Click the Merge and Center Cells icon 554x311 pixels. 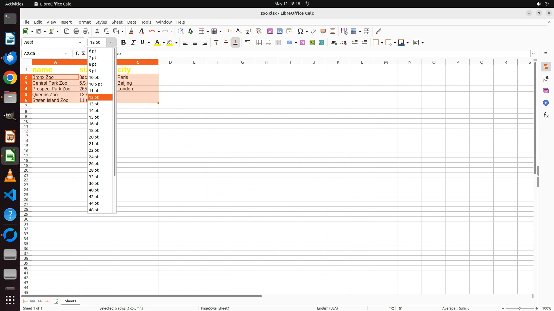pos(259,43)
